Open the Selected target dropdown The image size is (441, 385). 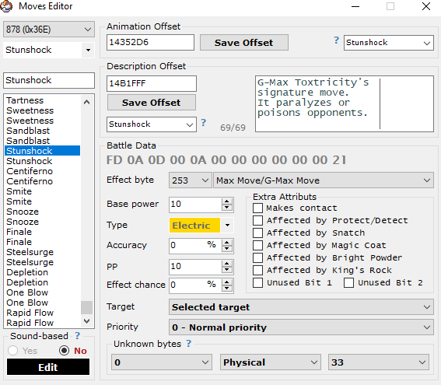pyautogui.click(x=301, y=306)
